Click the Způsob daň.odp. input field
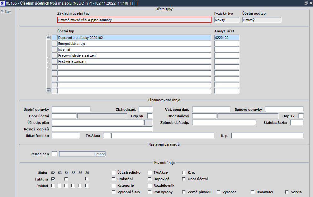The height and width of the screenshot is (197, 313). [224, 122]
